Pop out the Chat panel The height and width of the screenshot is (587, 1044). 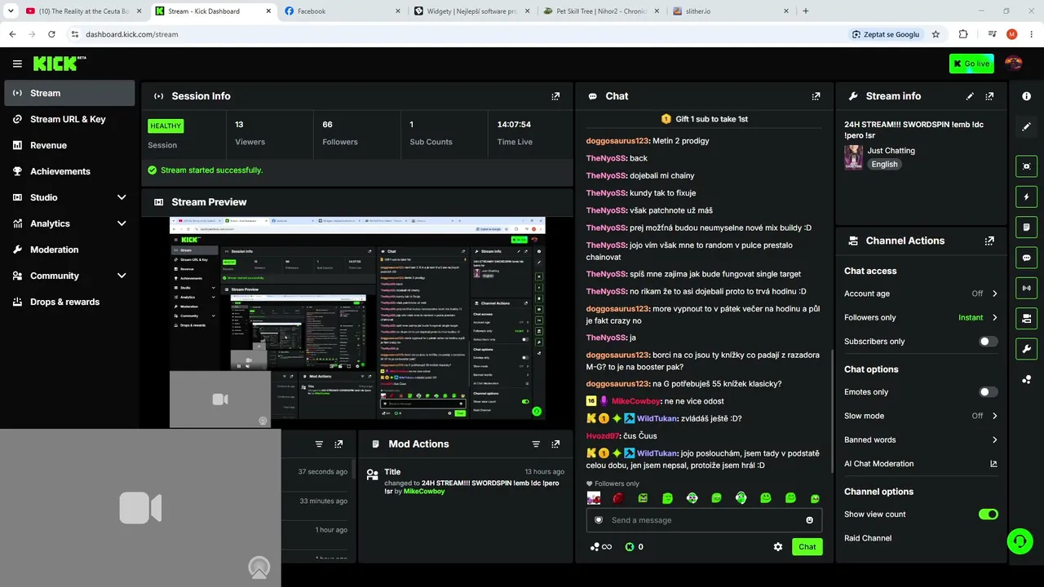pos(816,96)
